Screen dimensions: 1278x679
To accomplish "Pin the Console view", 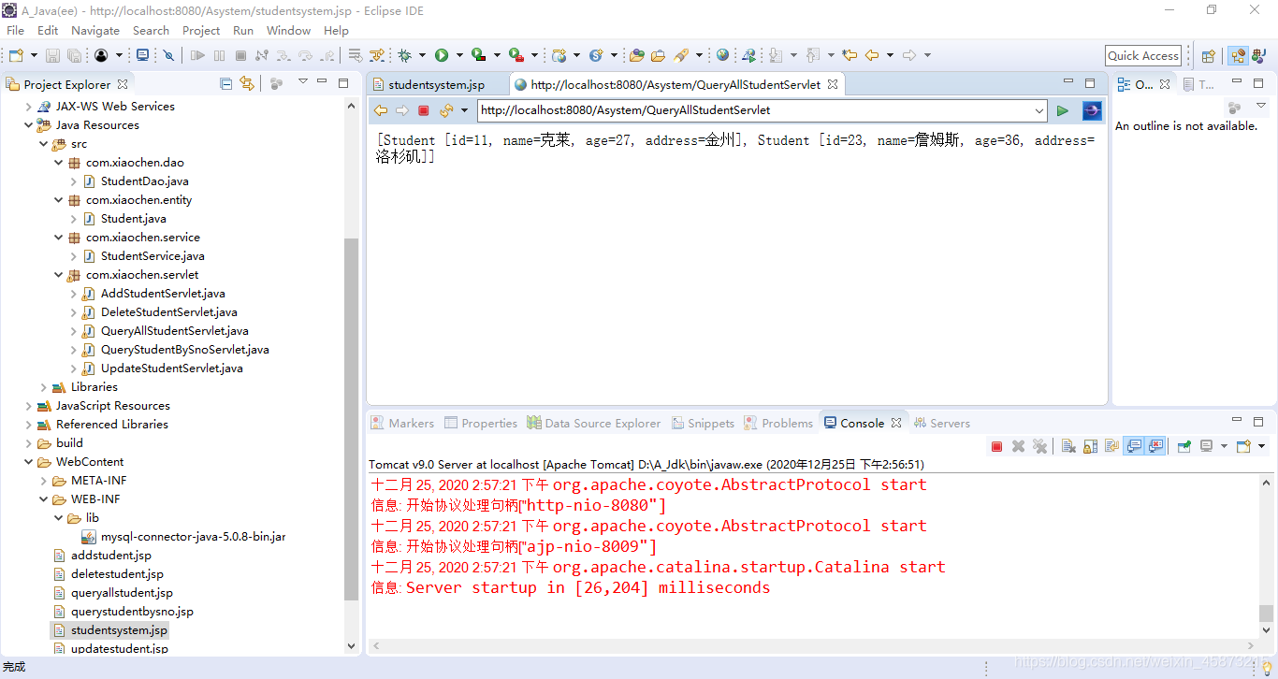I will click(1184, 447).
